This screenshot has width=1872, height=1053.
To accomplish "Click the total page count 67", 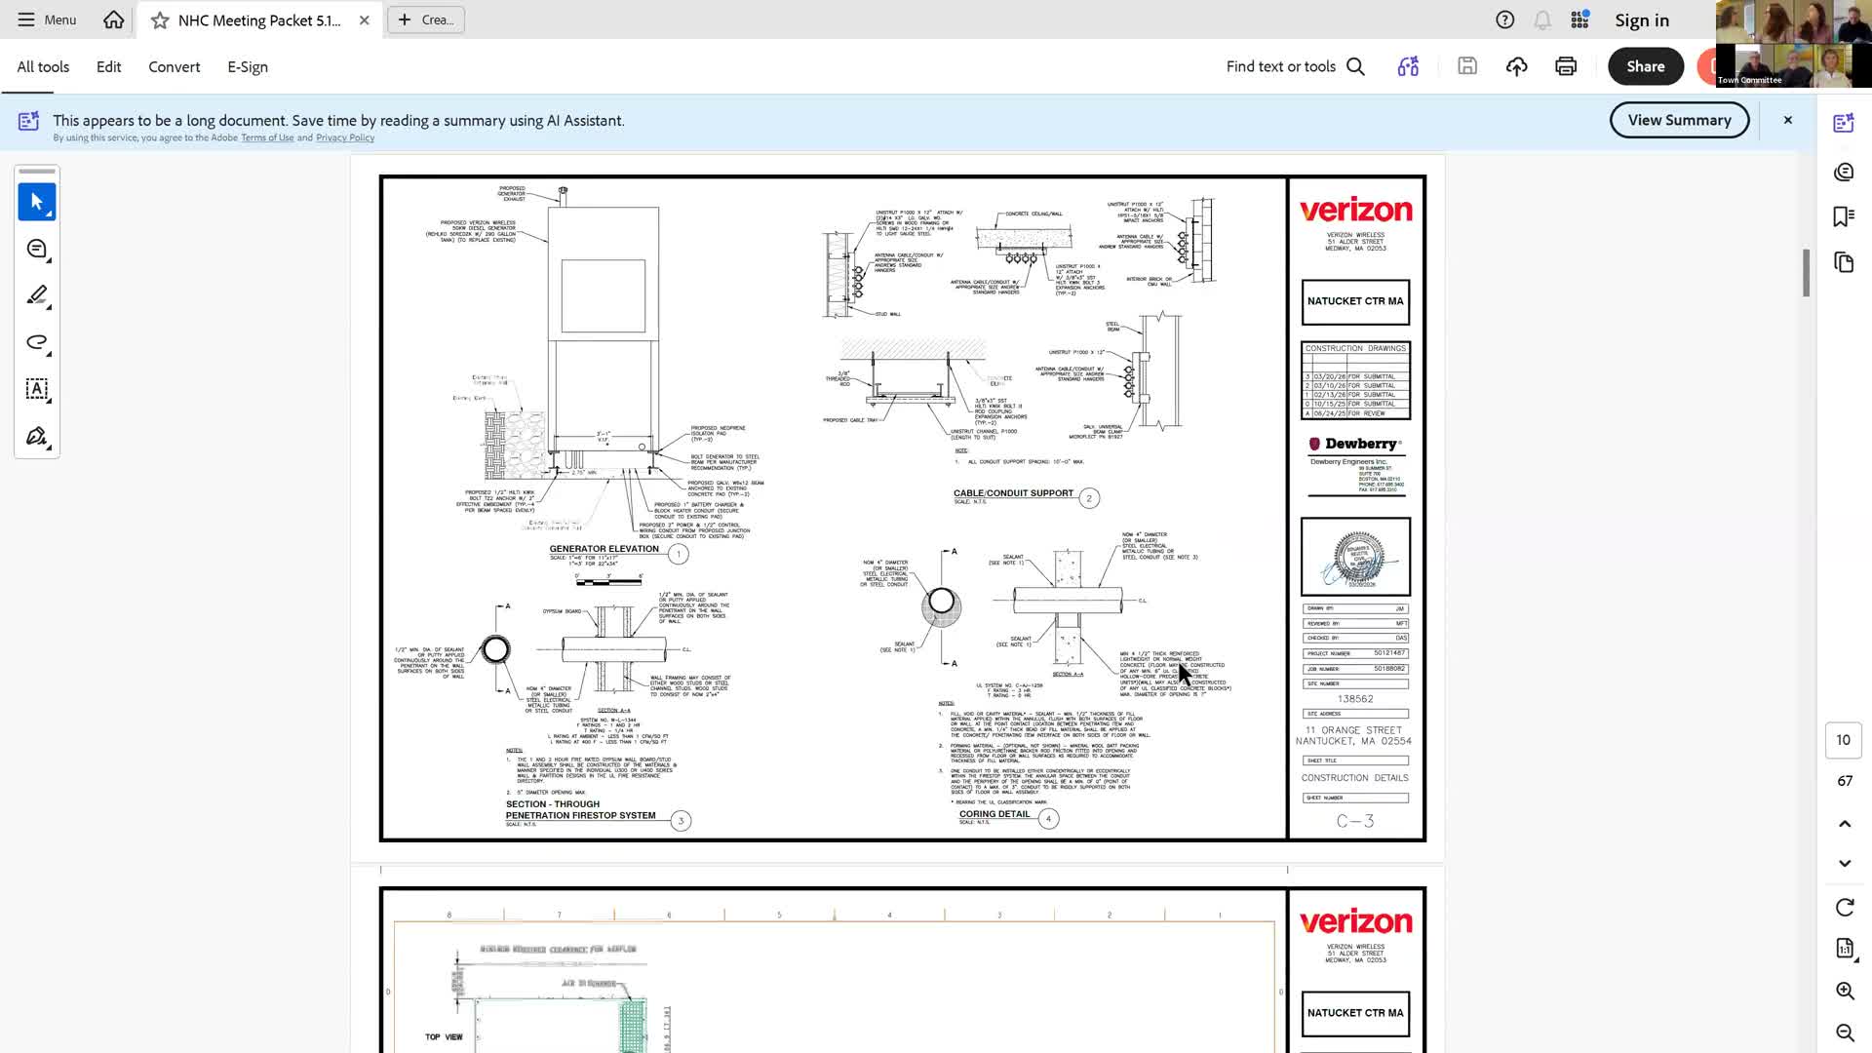I will tap(1845, 781).
